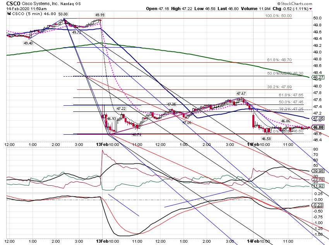Image resolution: width=329 pixels, height=245 pixels.
Task: Click the green 48.27 moving average tag
Action: (318, 77)
